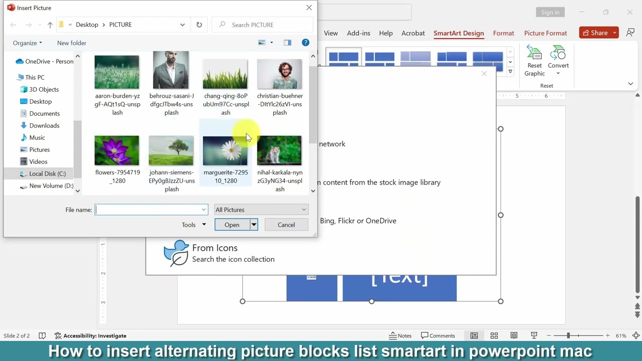Viewport: 642px width, 361px height.
Task: Toggle the preview pane icon
Action: pyautogui.click(x=287, y=43)
